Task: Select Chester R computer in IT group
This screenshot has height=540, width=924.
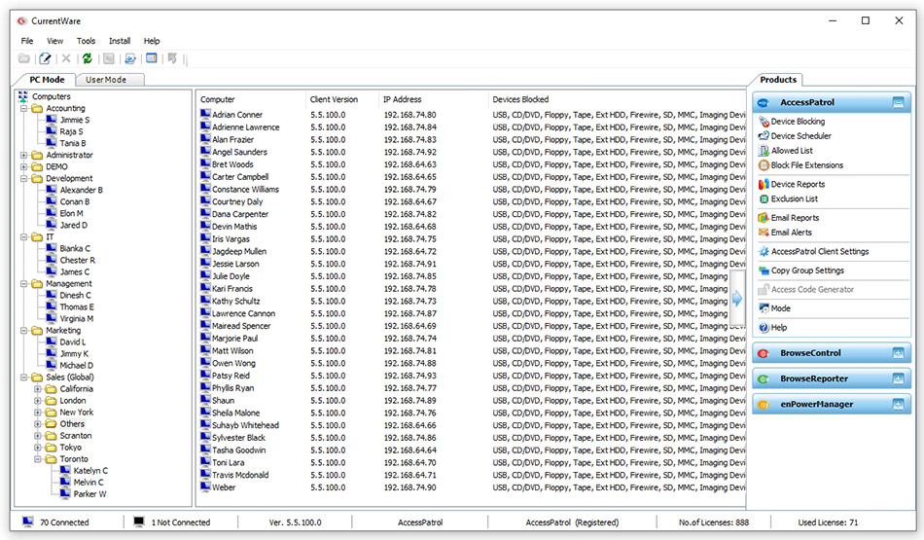Action: click(x=77, y=261)
